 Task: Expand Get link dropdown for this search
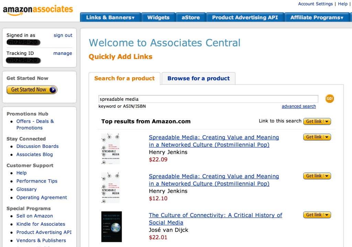pos(317,121)
